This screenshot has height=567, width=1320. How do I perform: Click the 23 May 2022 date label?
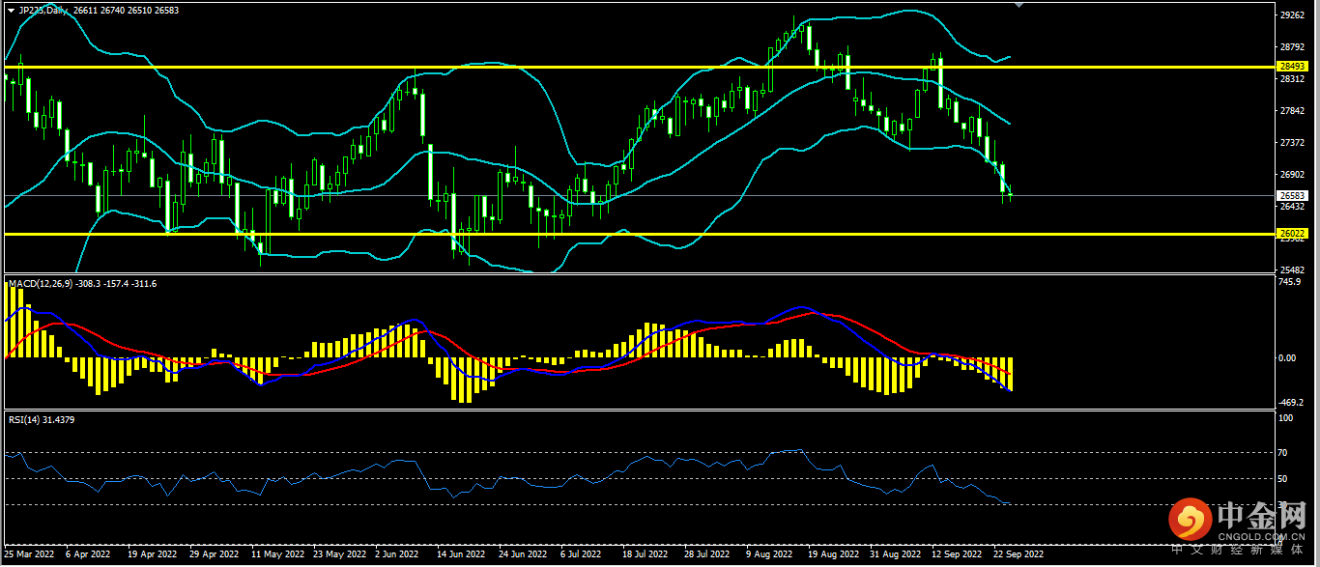(x=340, y=555)
